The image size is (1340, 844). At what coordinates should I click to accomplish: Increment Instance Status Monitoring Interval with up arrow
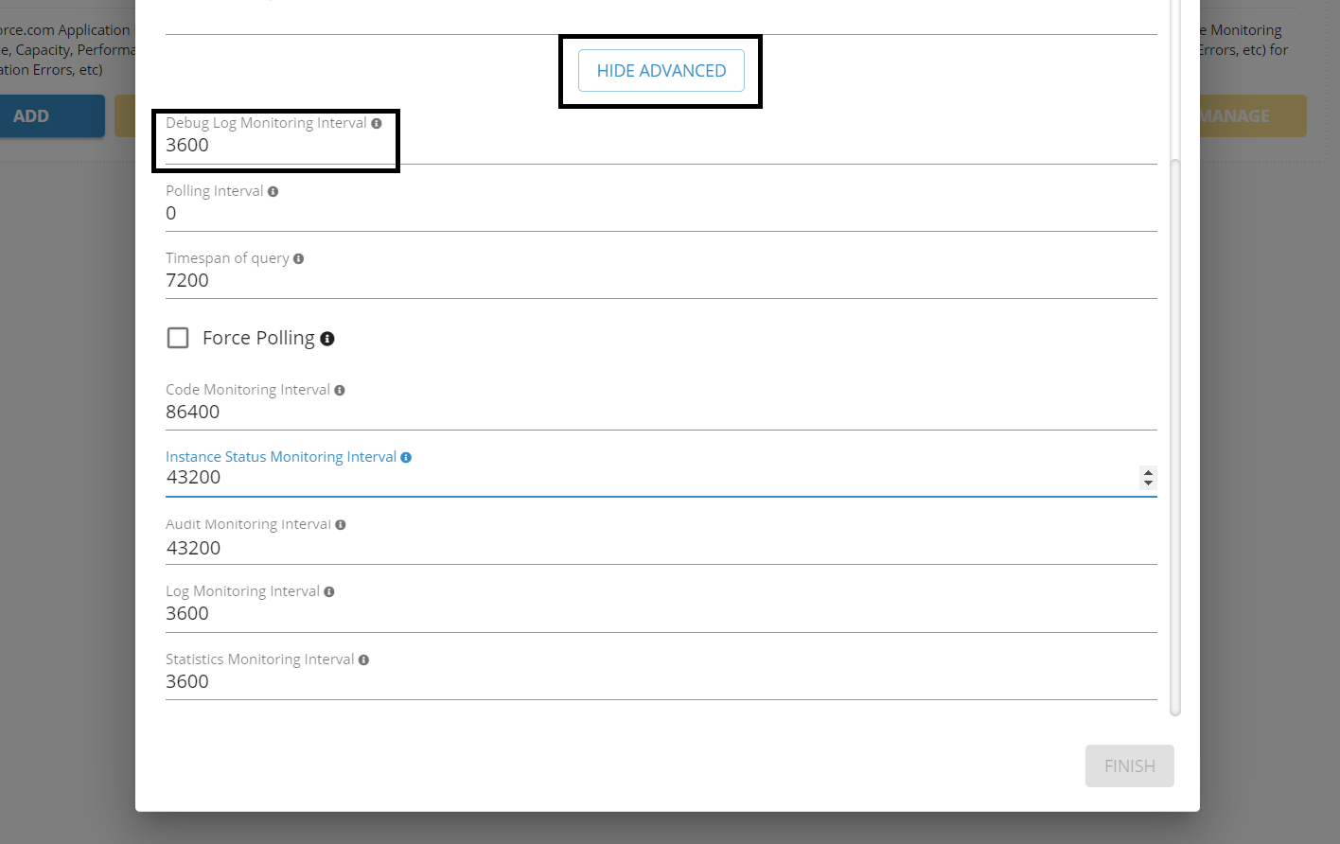click(x=1148, y=473)
